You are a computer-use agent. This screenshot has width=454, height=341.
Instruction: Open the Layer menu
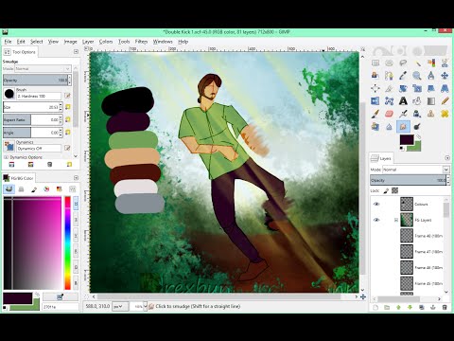pos(88,42)
